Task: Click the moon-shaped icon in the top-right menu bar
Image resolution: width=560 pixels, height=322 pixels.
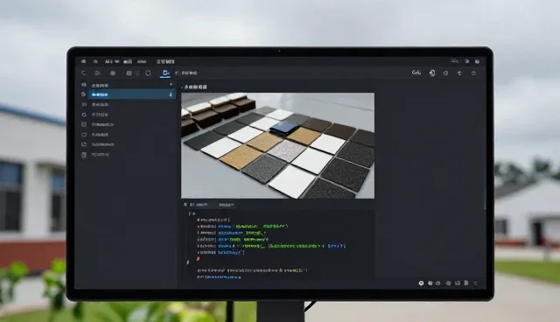Action: point(466,61)
